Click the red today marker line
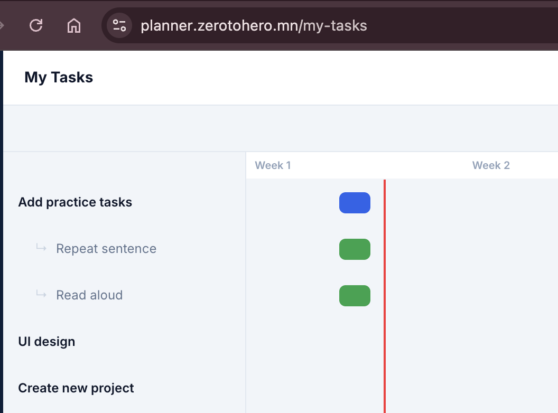The image size is (558, 413). (x=385, y=296)
